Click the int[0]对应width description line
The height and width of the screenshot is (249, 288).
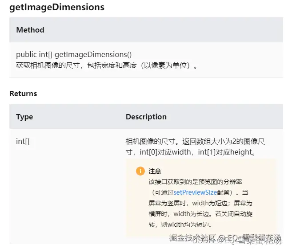pyautogui.click(x=191, y=152)
